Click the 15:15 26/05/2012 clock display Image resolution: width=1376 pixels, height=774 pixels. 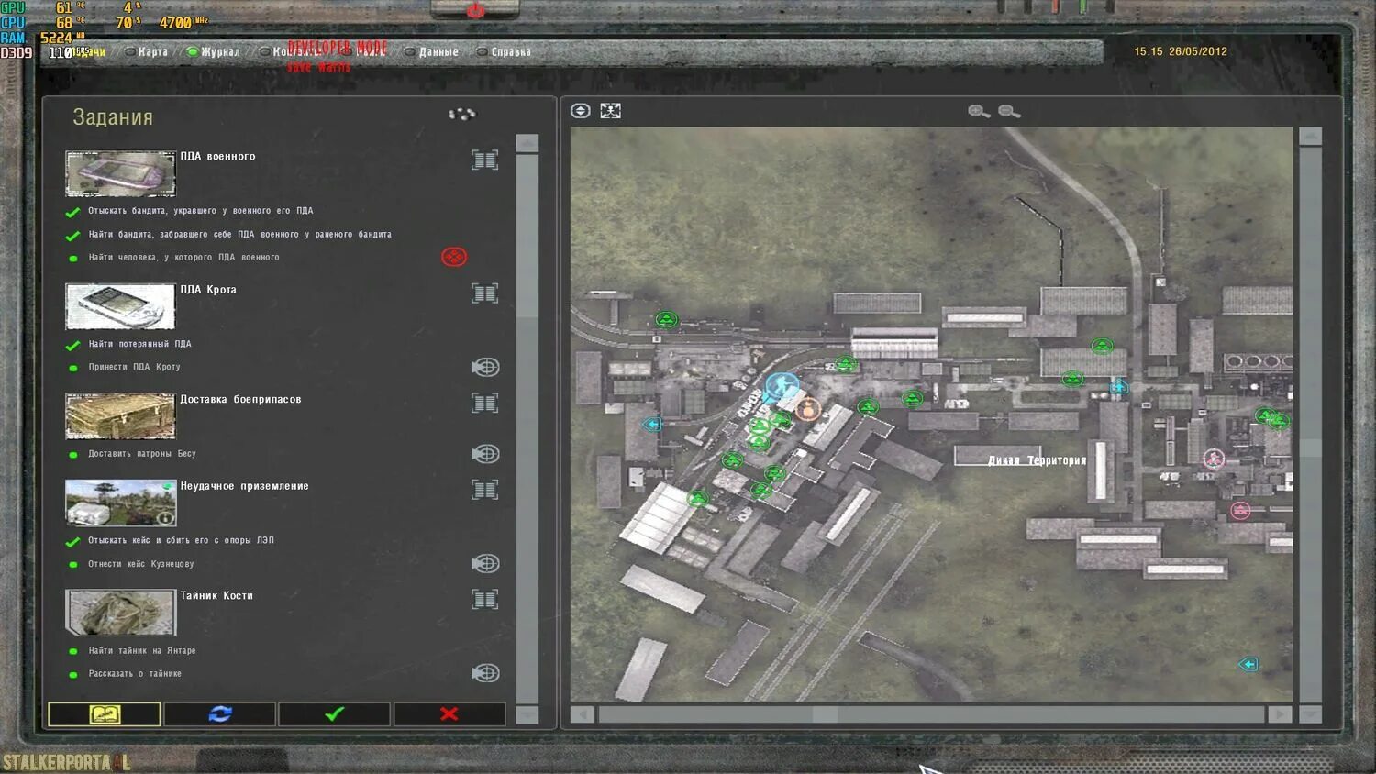click(x=1181, y=51)
